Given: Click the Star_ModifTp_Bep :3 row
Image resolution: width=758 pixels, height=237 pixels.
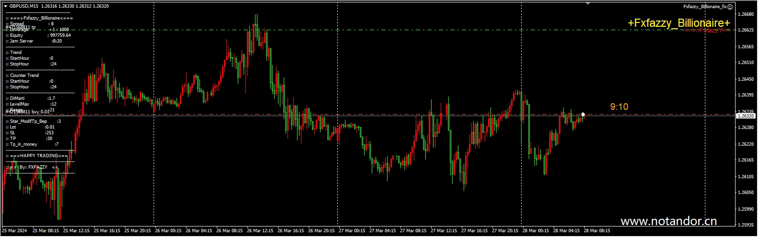Looking at the screenshot, I should point(33,121).
